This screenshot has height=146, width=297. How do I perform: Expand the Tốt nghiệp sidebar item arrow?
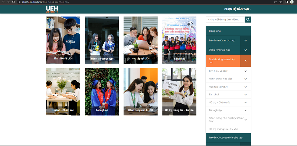pyautogui.click(x=245, y=110)
